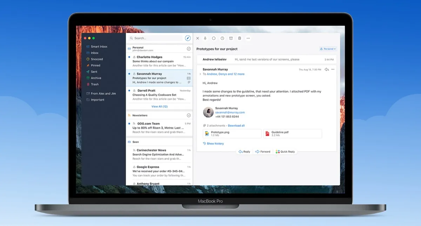Open GOG.com Team newsletter email
Image resolution: width=421 pixels, height=226 pixels.
tap(159, 128)
